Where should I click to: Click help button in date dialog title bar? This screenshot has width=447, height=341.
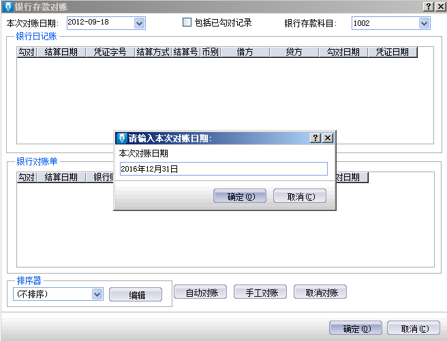[x=315, y=138]
